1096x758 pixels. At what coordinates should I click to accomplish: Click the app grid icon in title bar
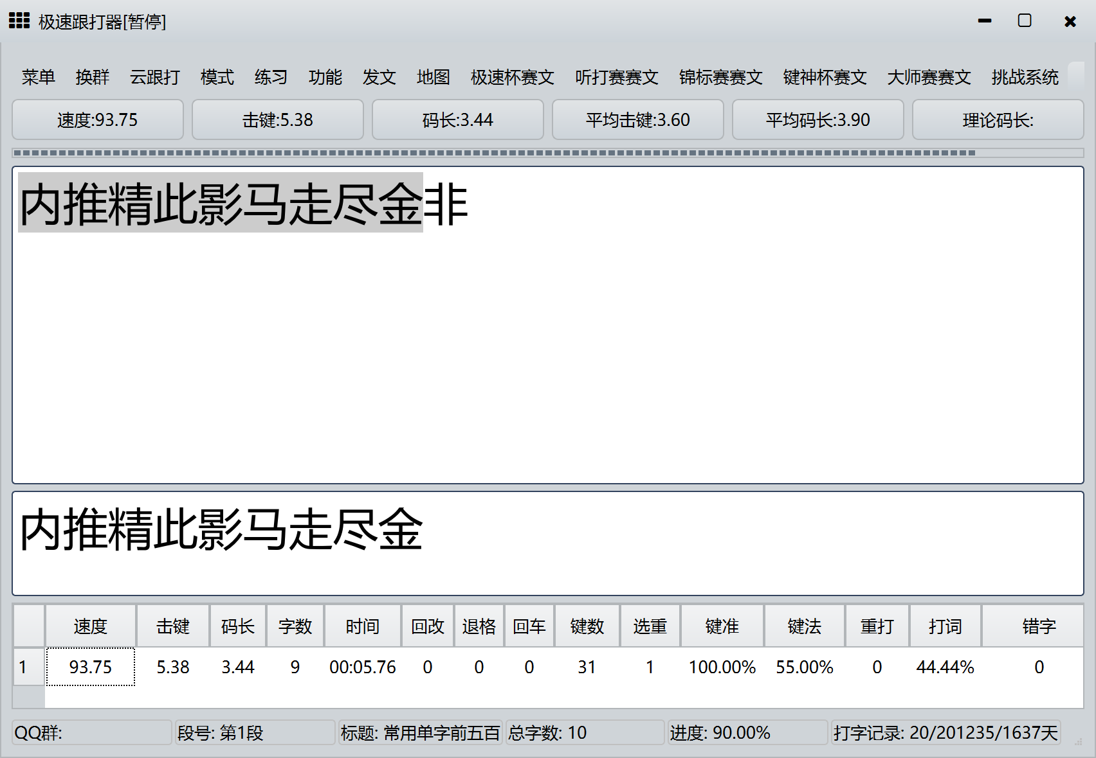pos(19,21)
